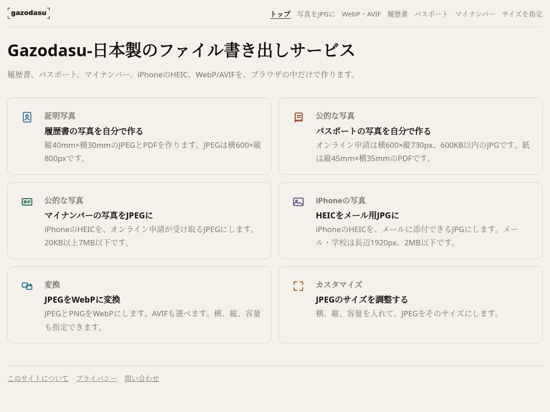This screenshot has width=550, height=412.
Task: Open マイナンバーの写真をJPEGに link
Action: click(x=99, y=215)
